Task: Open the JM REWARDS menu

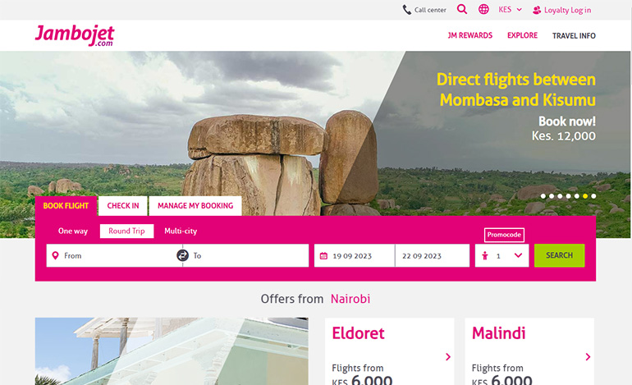Action: tap(470, 35)
